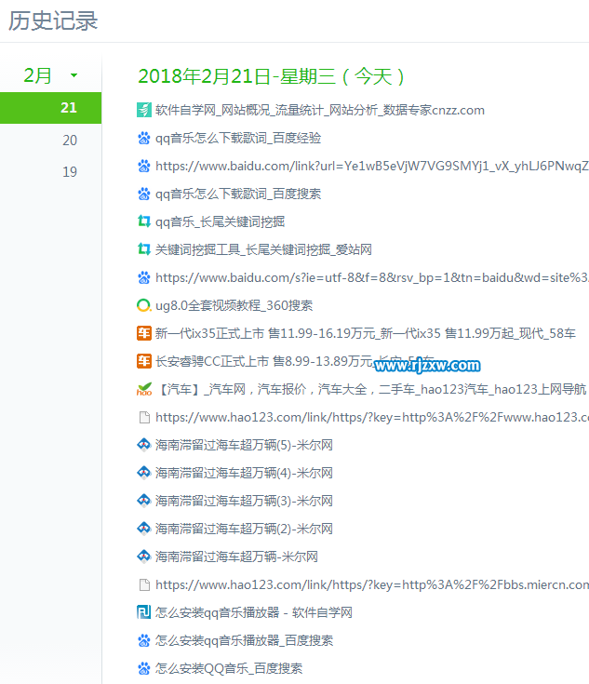Click 米尔网 icon beside 海南滞留过海车超万辆(5)
The image size is (589, 684).
(144, 445)
